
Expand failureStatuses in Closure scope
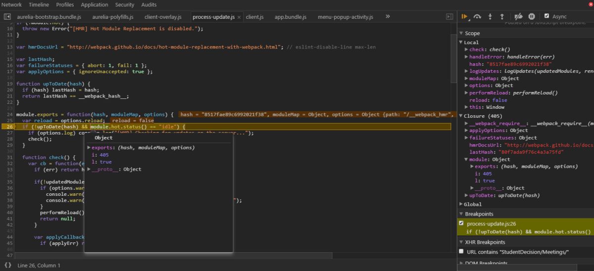(x=466, y=138)
